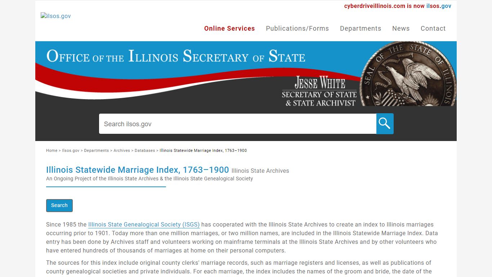Open the Departments menu
The image size is (492, 277).
(x=361, y=28)
